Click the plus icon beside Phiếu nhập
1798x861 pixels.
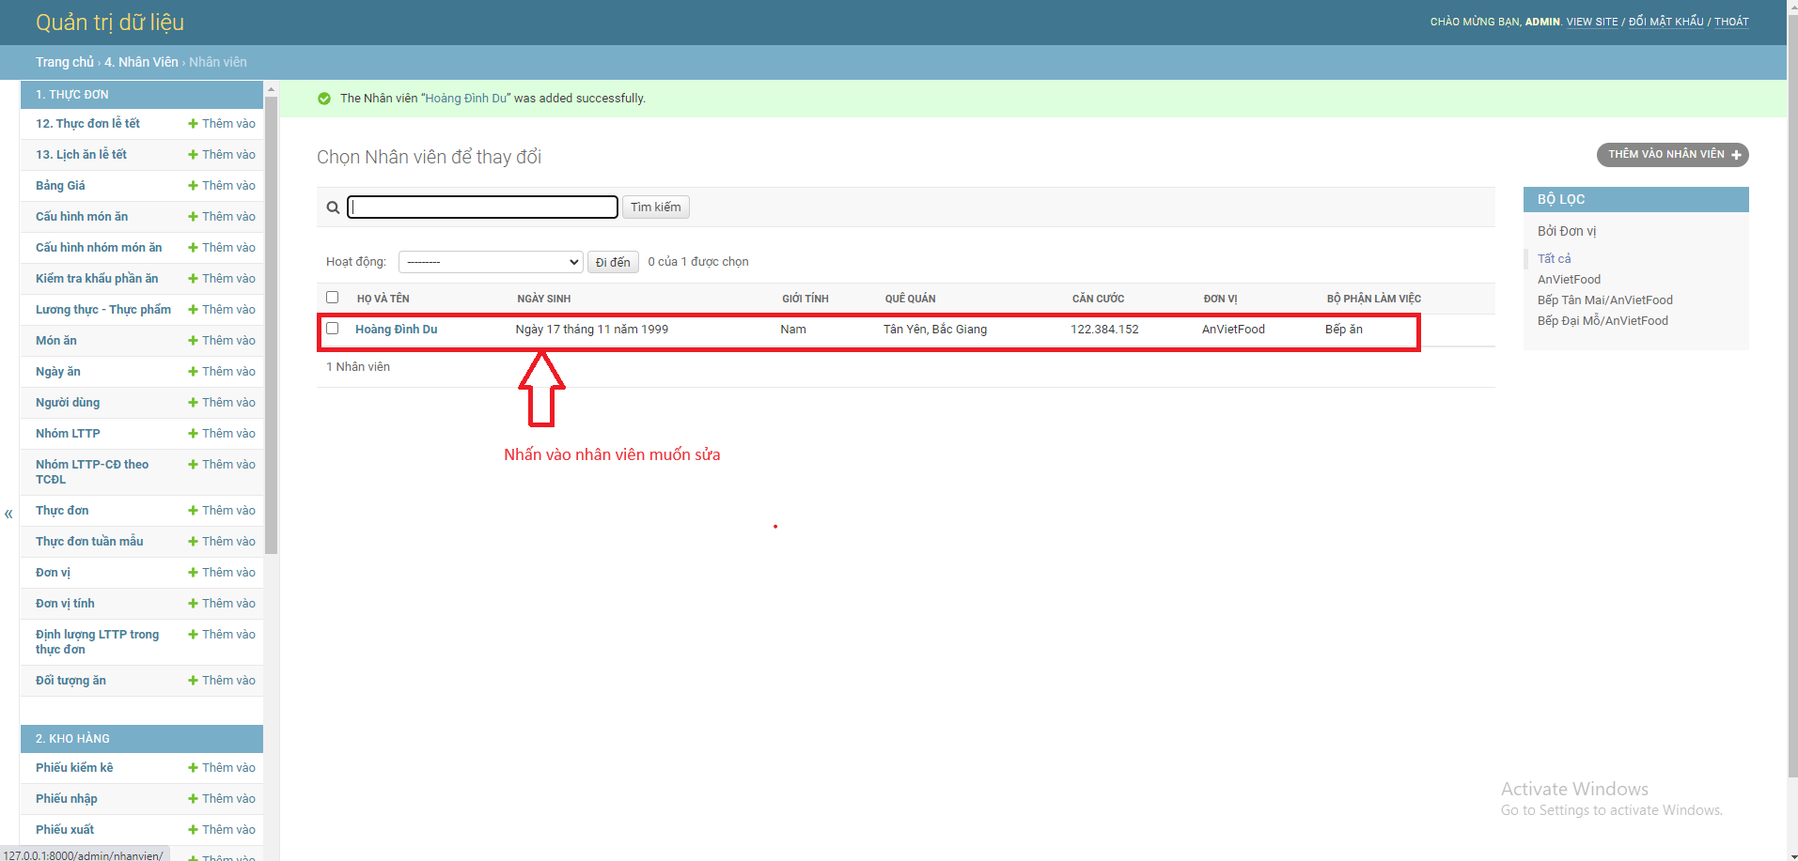coord(193,798)
